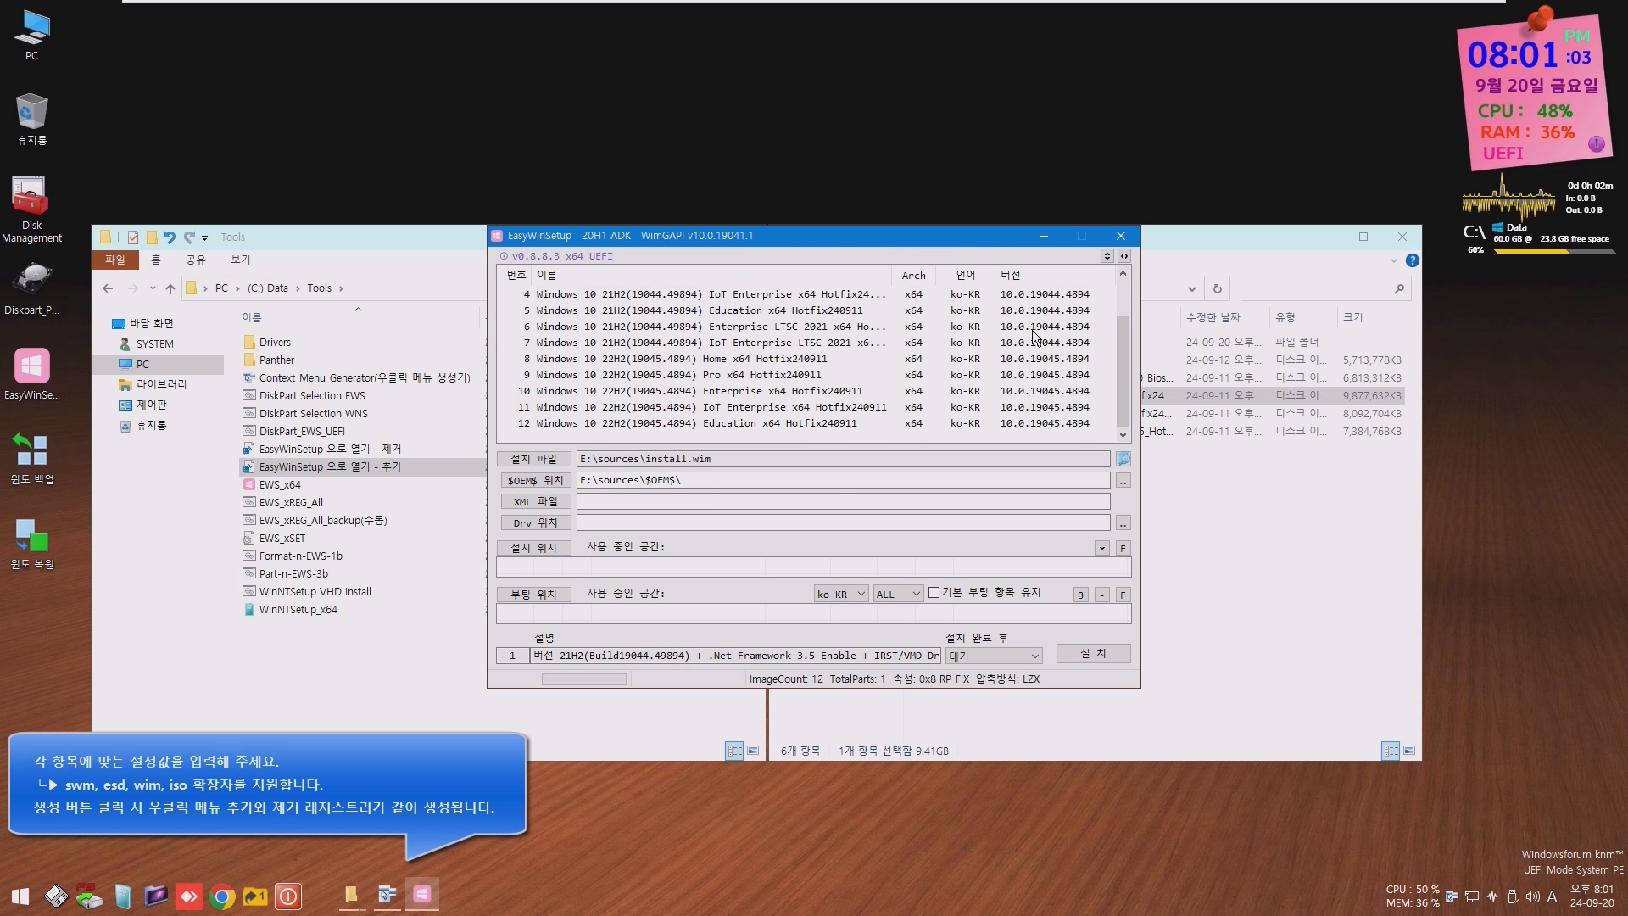Select 라이브러리 in the navigation pane
This screenshot has height=916, width=1628.
point(161,384)
